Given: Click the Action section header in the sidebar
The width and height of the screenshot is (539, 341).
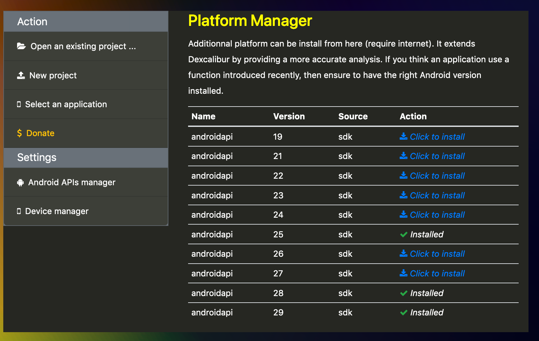Looking at the screenshot, I should click(x=86, y=22).
